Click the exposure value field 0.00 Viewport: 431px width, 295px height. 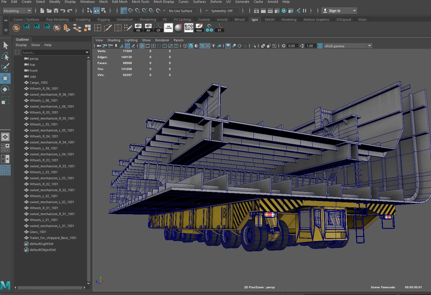[292, 46]
